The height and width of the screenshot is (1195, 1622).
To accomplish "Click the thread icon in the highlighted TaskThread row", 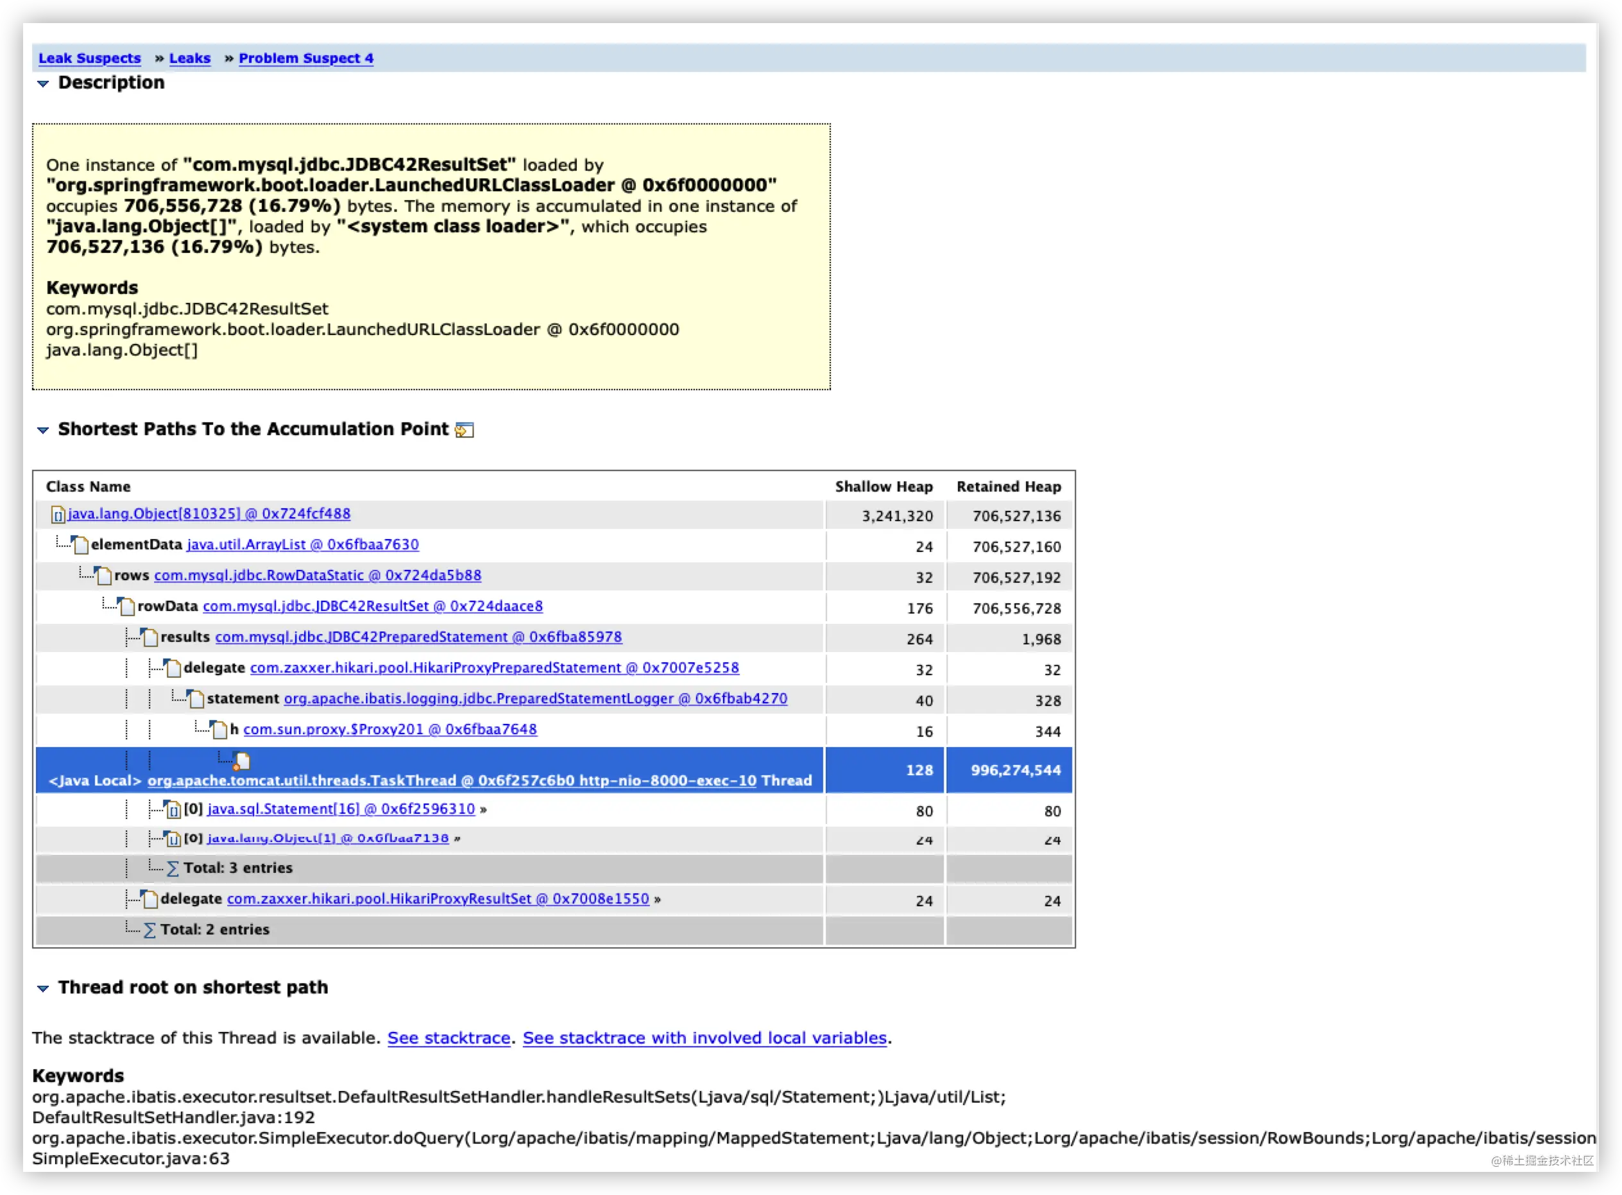I will [241, 762].
